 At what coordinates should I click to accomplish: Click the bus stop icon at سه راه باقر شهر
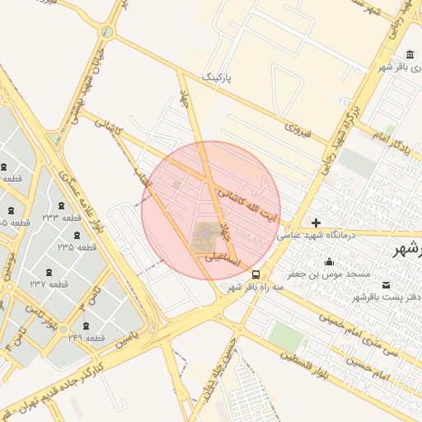(x=256, y=274)
